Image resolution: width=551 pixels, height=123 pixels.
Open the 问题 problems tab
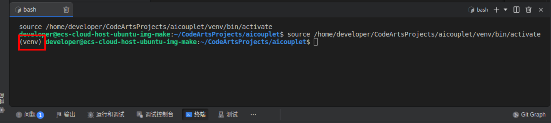pyautogui.click(x=30, y=115)
